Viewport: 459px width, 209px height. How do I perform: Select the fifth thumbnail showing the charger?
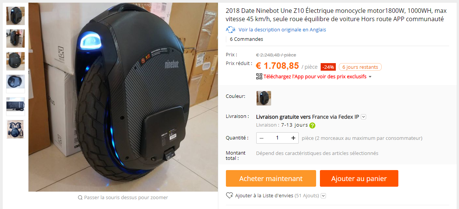16,107
